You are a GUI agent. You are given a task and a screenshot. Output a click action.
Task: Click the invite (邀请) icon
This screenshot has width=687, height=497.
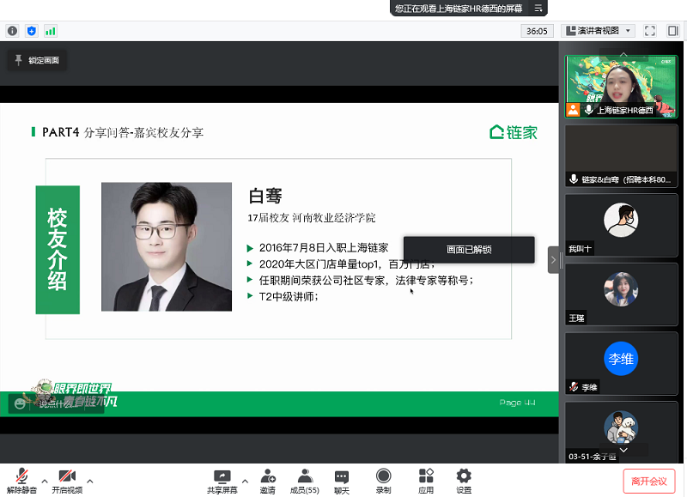[268, 477]
